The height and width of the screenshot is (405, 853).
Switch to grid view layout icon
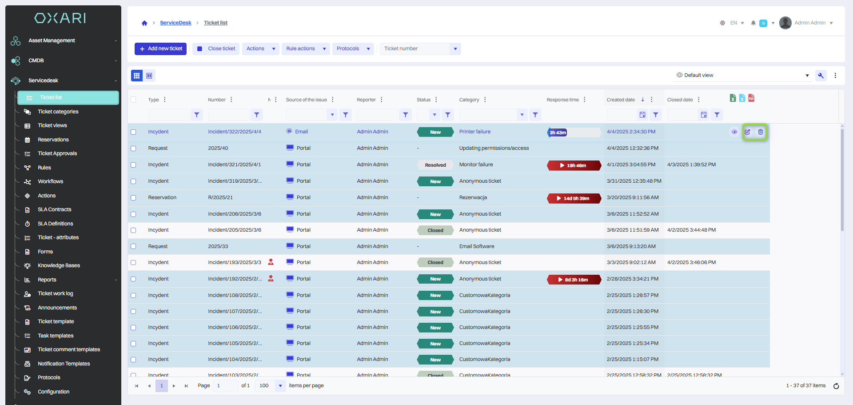137,76
